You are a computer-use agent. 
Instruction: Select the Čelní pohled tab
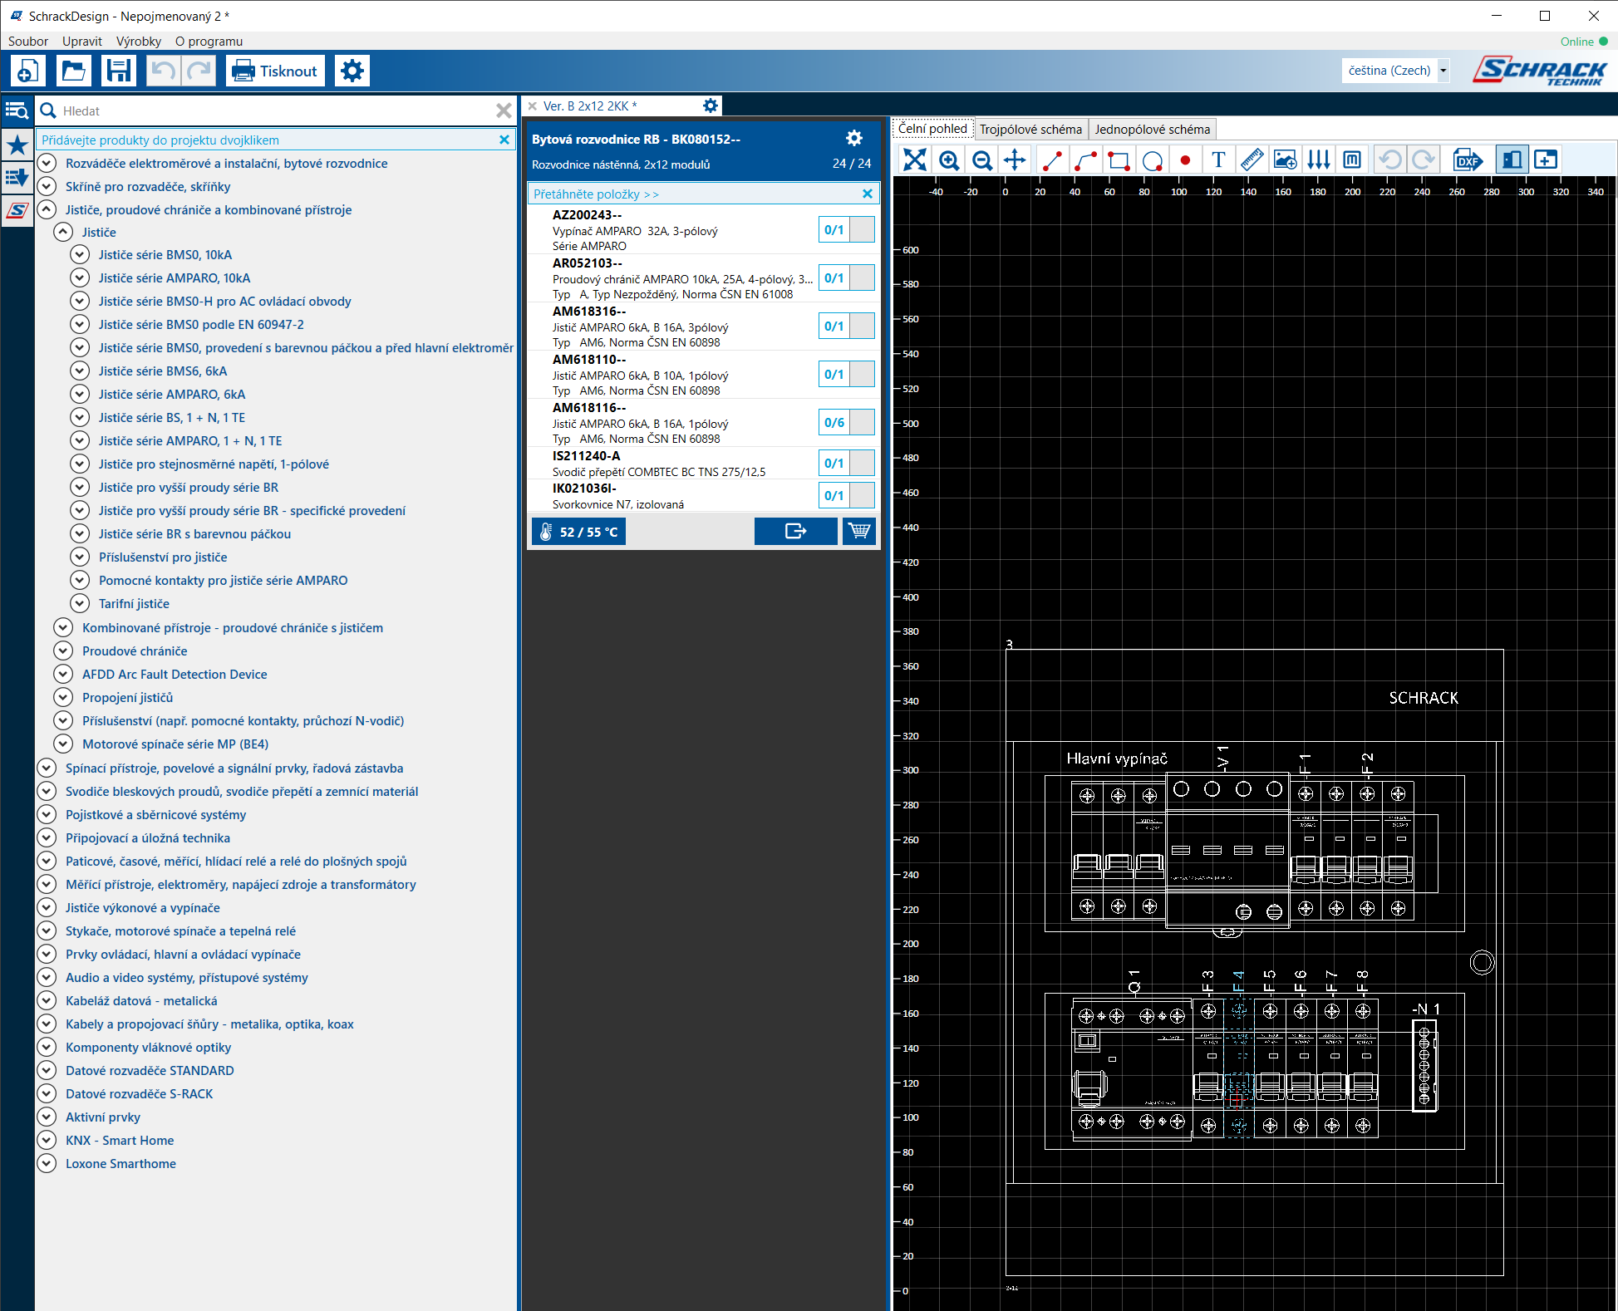point(932,128)
